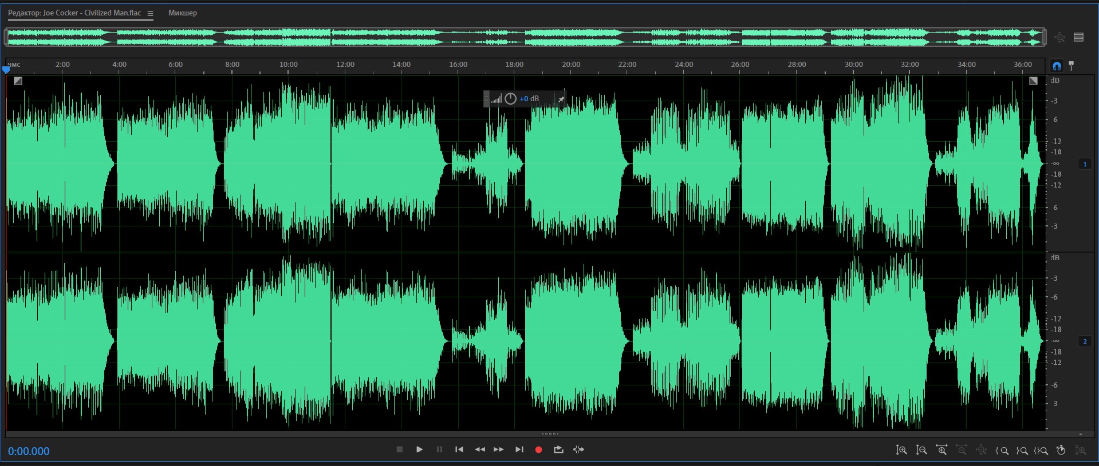1099x466 pixels.
Task: Click the 36:00 mark on time ruler
Action: 1023,65
